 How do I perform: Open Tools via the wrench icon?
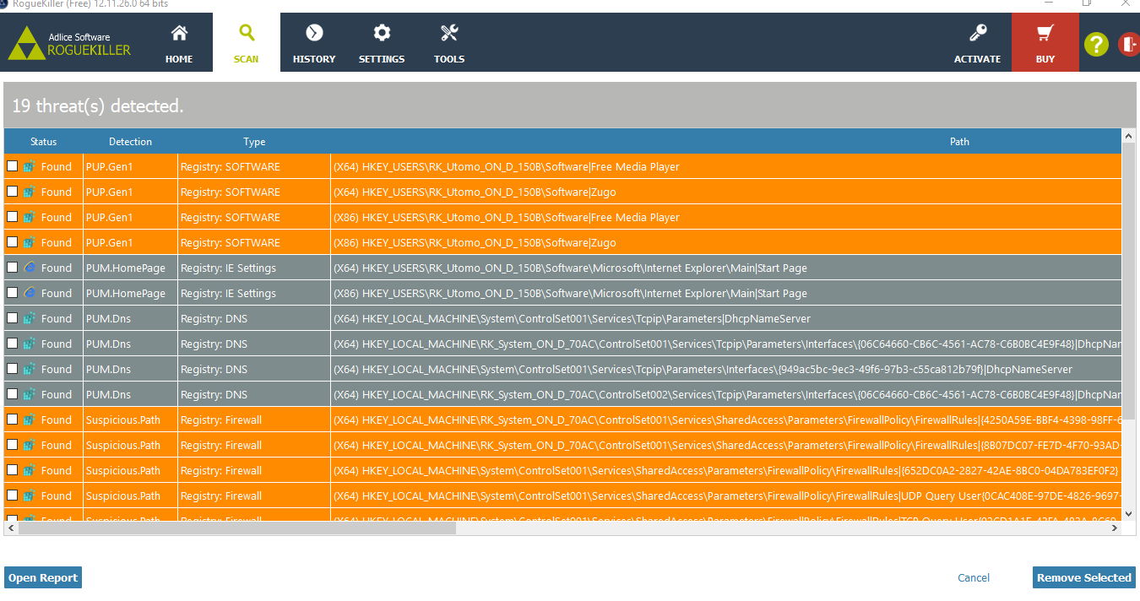pos(449,34)
